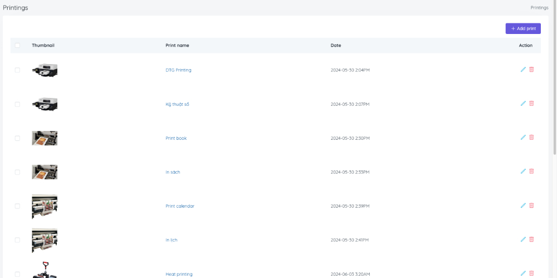Edit the Heat printing row with pencil icon
Viewport: 557px width, 278px height.
coord(523,273)
